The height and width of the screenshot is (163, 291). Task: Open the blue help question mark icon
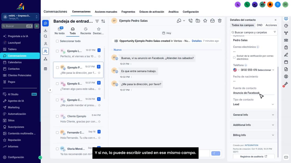coord(278,5)
